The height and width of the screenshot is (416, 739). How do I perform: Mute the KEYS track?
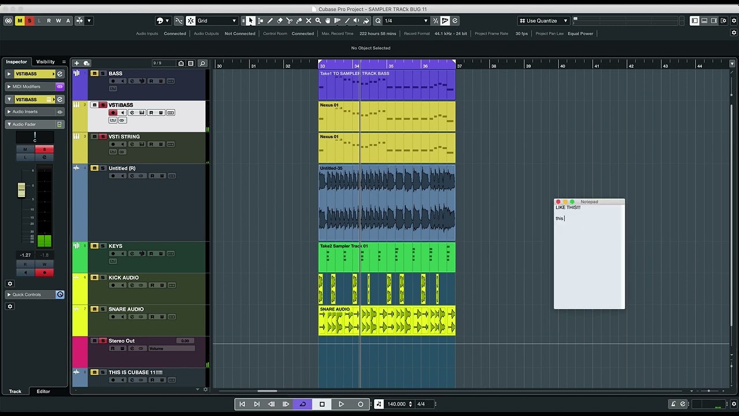pyautogui.click(x=94, y=246)
